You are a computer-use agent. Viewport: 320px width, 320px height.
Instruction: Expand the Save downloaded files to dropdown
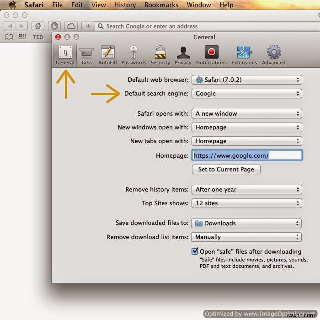click(x=246, y=223)
